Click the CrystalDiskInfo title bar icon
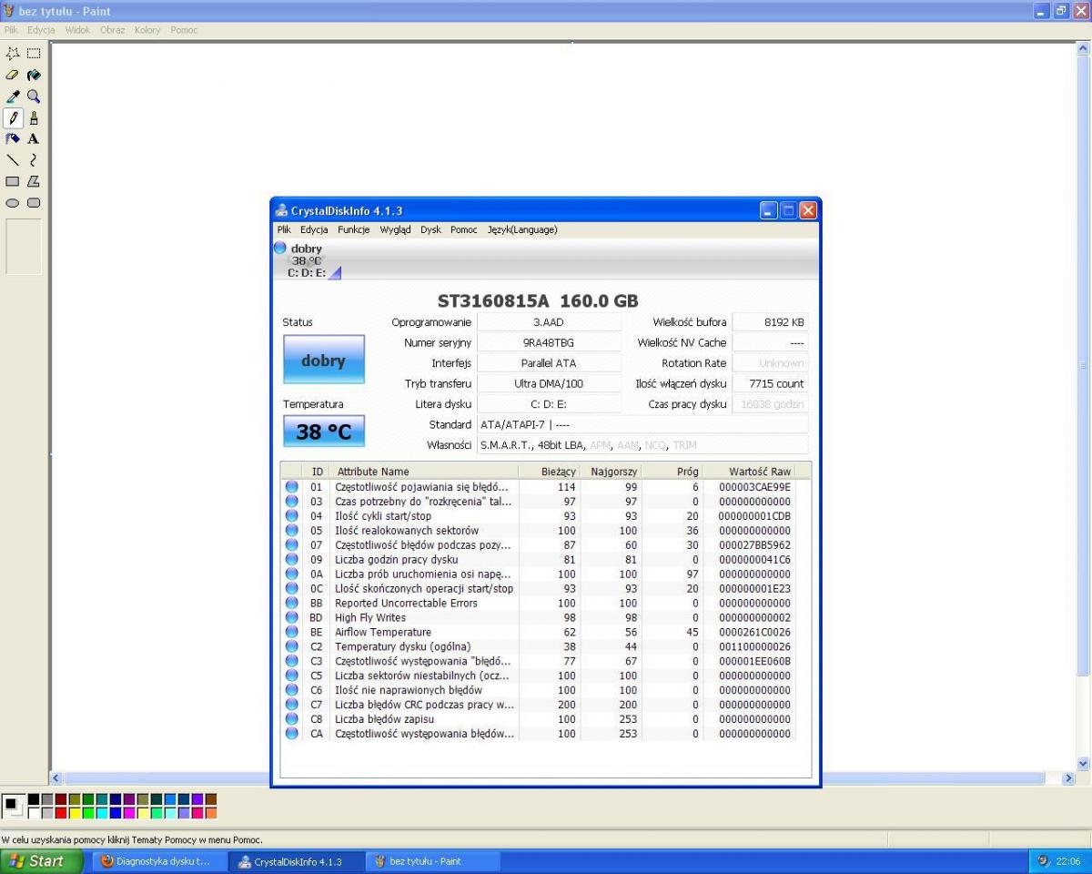 point(282,211)
